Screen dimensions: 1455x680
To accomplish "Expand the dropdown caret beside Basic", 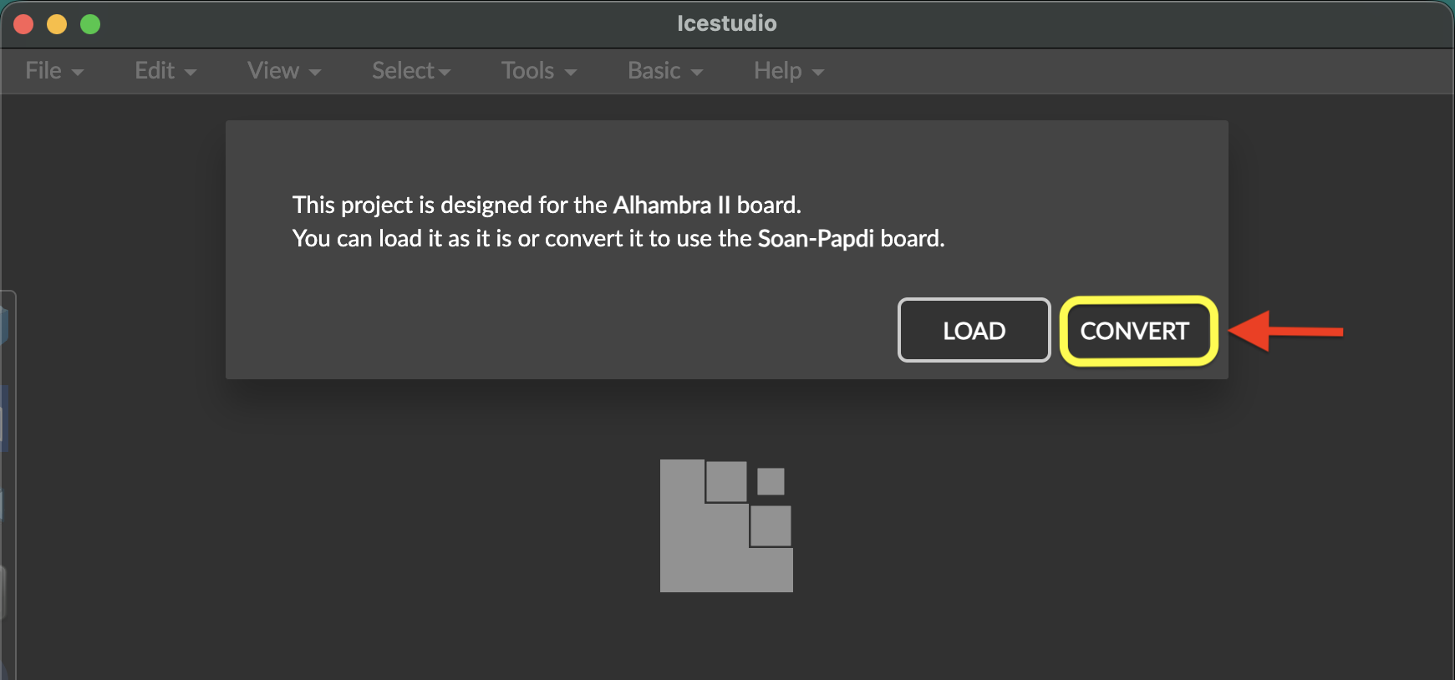I will (x=697, y=73).
